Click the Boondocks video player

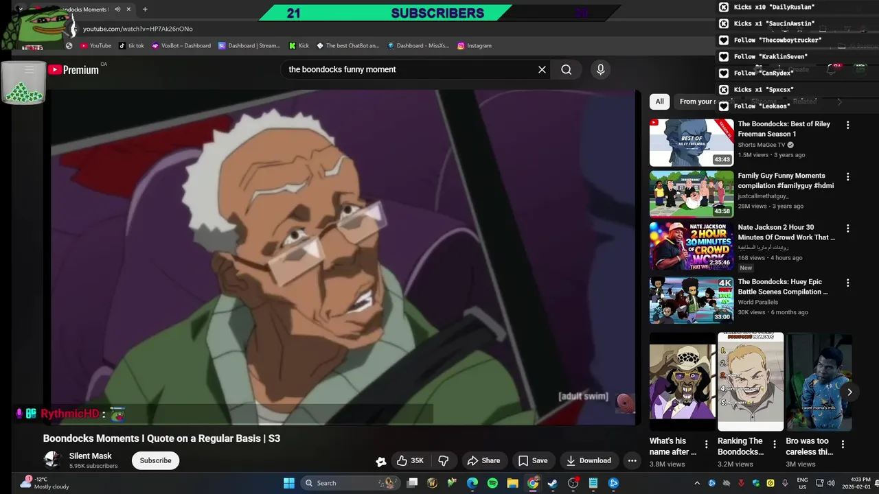tap(343, 257)
